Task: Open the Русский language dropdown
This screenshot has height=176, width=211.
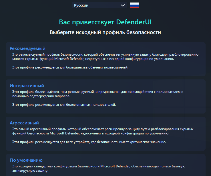Action: click(99, 5)
